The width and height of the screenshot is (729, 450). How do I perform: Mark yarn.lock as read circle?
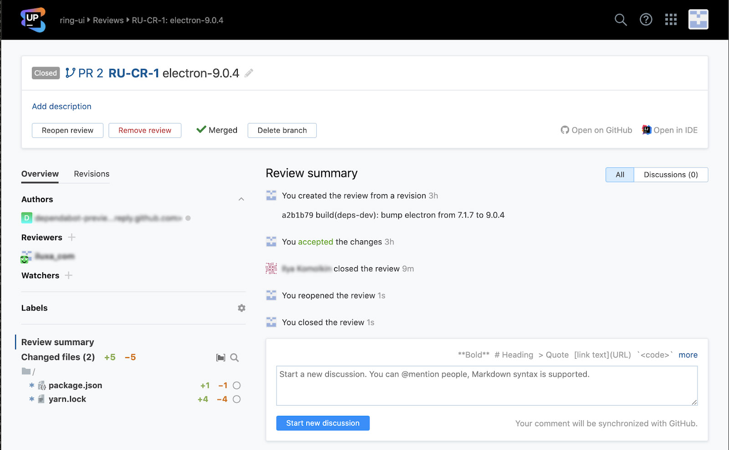[x=236, y=399]
